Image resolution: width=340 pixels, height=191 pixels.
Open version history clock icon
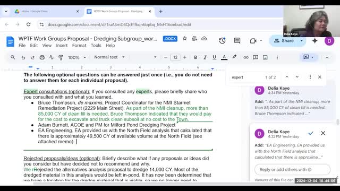tap(222, 41)
